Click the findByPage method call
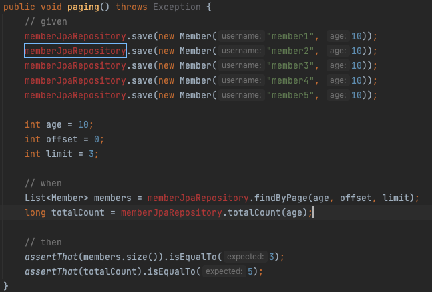432x292 pixels. coord(280,198)
